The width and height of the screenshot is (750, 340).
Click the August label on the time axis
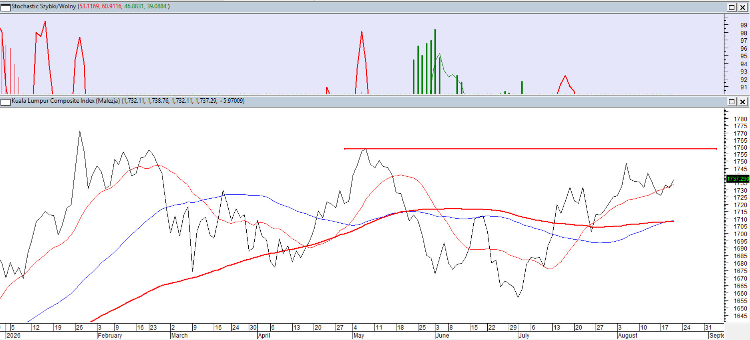click(627, 336)
